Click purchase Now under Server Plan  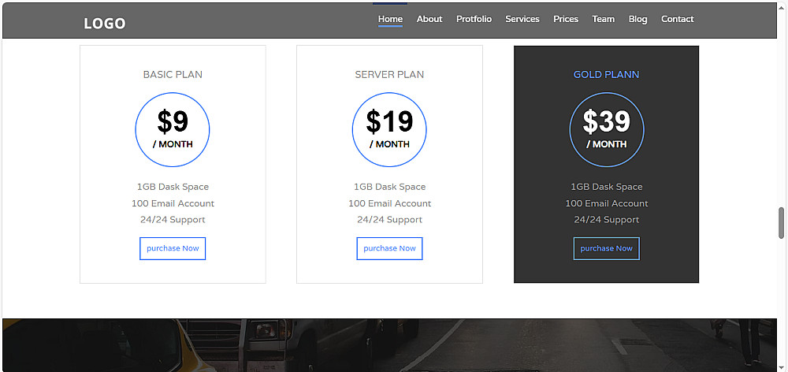pos(389,248)
